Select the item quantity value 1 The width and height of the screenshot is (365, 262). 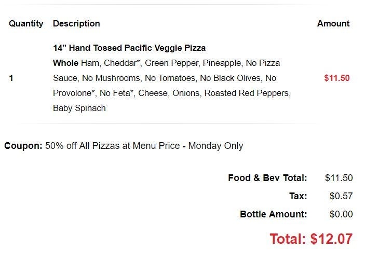11,78
